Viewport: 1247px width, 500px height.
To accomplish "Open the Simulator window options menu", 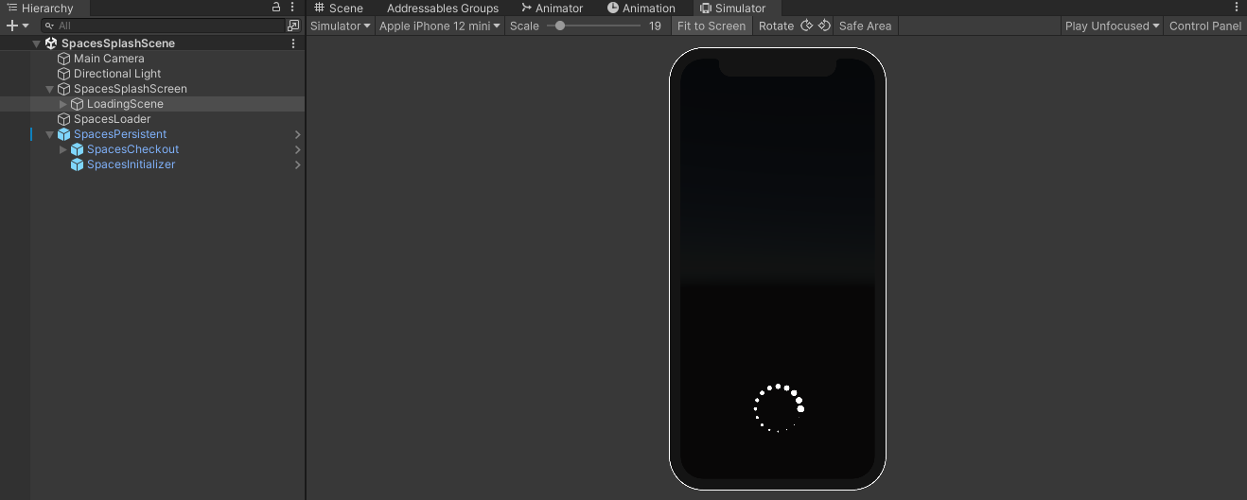I will click(1236, 8).
